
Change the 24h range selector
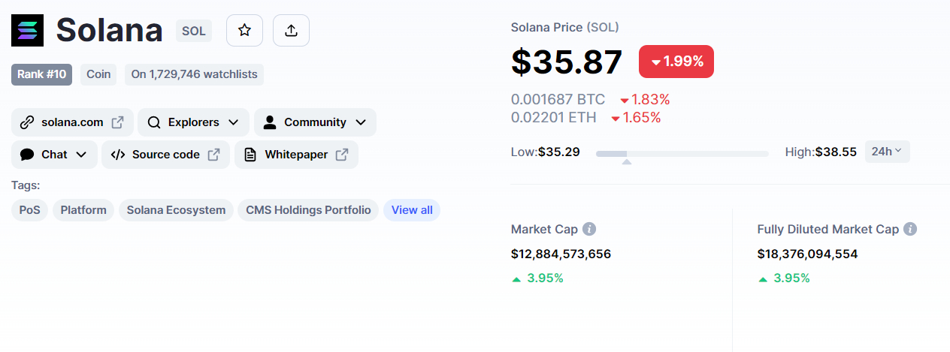[x=888, y=152]
